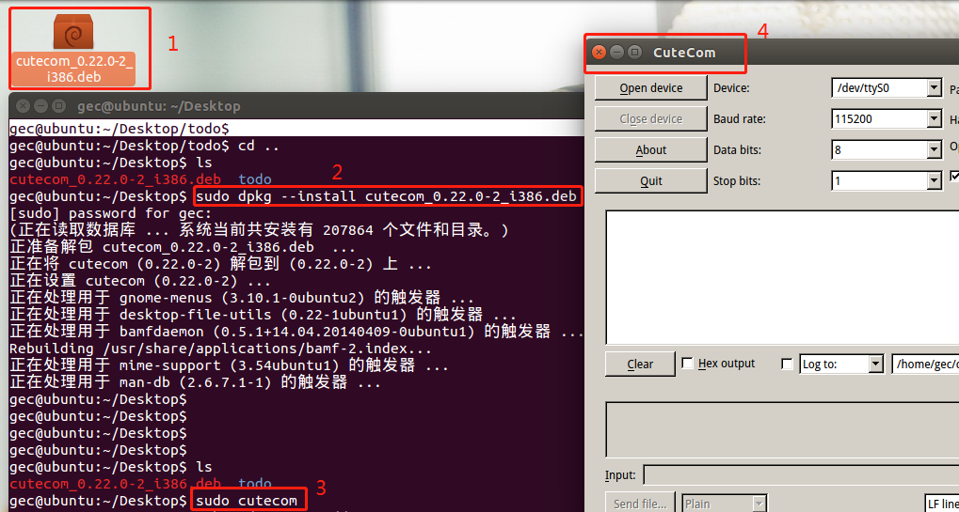Click the desktop-file-utils (0.22-1ubuntu1) line

(x=264, y=316)
